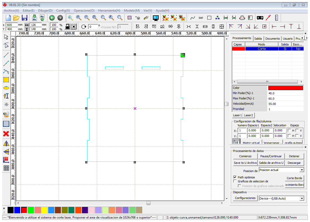Click the Descargar button

tap(294, 163)
